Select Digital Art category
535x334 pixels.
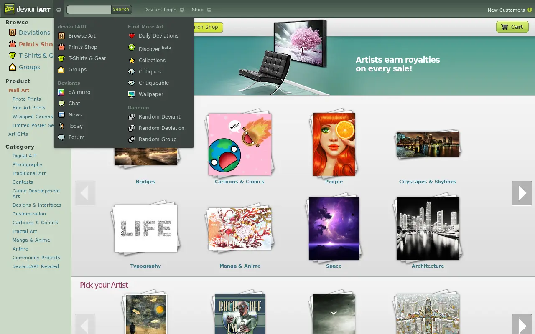point(24,156)
